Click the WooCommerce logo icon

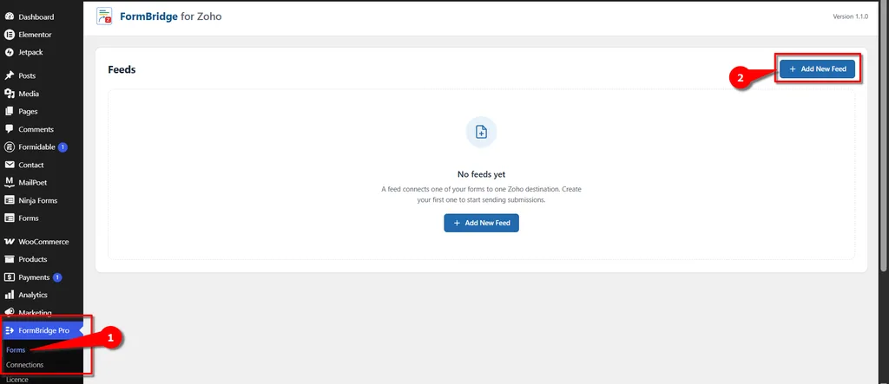tap(9, 242)
